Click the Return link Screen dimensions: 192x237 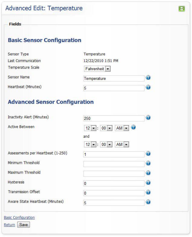point(9,225)
